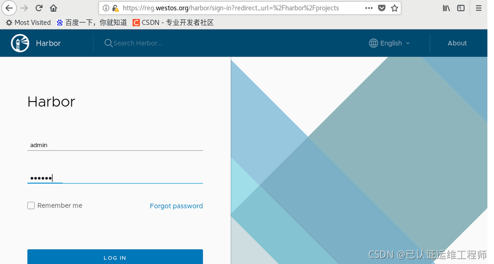The height and width of the screenshot is (264, 494).
Task: Open the Baidu bookmark
Action: pyautogui.click(x=92, y=22)
